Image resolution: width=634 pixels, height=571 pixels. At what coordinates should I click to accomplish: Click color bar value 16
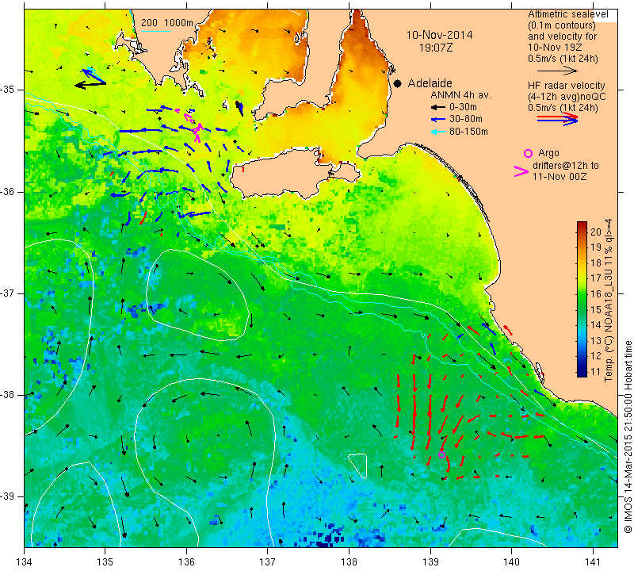coord(596,293)
